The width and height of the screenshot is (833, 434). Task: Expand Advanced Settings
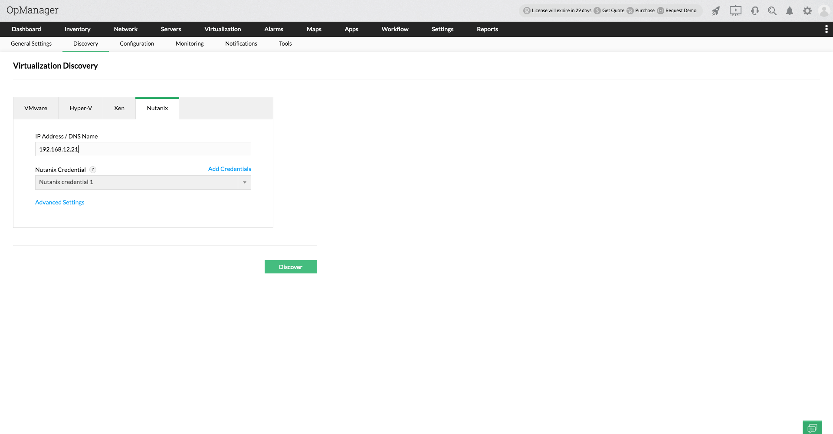60,202
